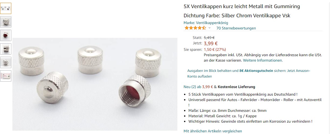Open the 70 Sternebewertungen reviews link
Viewport: 330px width, 134px height.
(x=236, y=28)
